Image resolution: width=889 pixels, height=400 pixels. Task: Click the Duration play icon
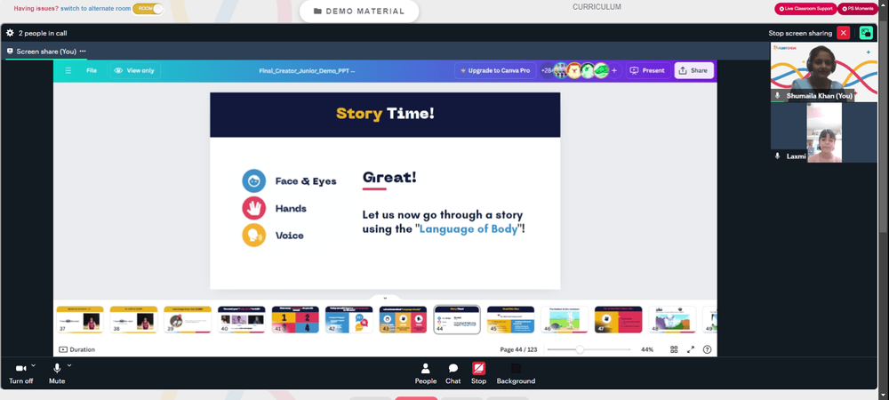63,349
